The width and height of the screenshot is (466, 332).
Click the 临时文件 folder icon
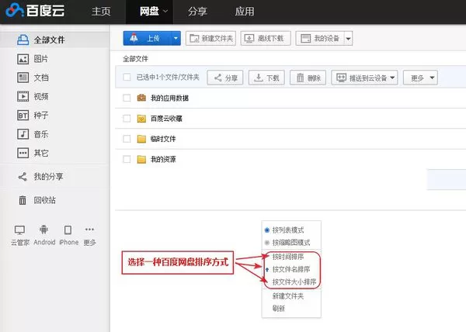click(x=141, y=139)
